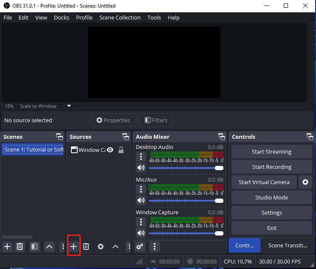Open Mic/Aux options dots
The height and width of the screenshot is (269, 316).
pos(141,189)
